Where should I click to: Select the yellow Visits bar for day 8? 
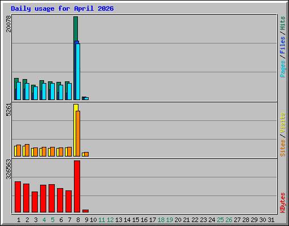(76, 130)
